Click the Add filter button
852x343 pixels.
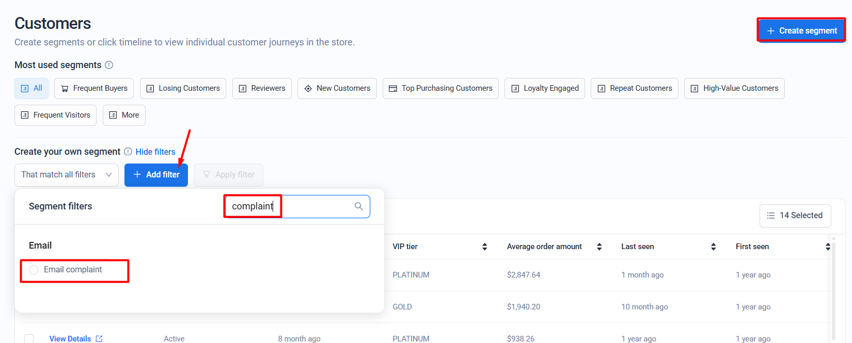pos(156,175)
